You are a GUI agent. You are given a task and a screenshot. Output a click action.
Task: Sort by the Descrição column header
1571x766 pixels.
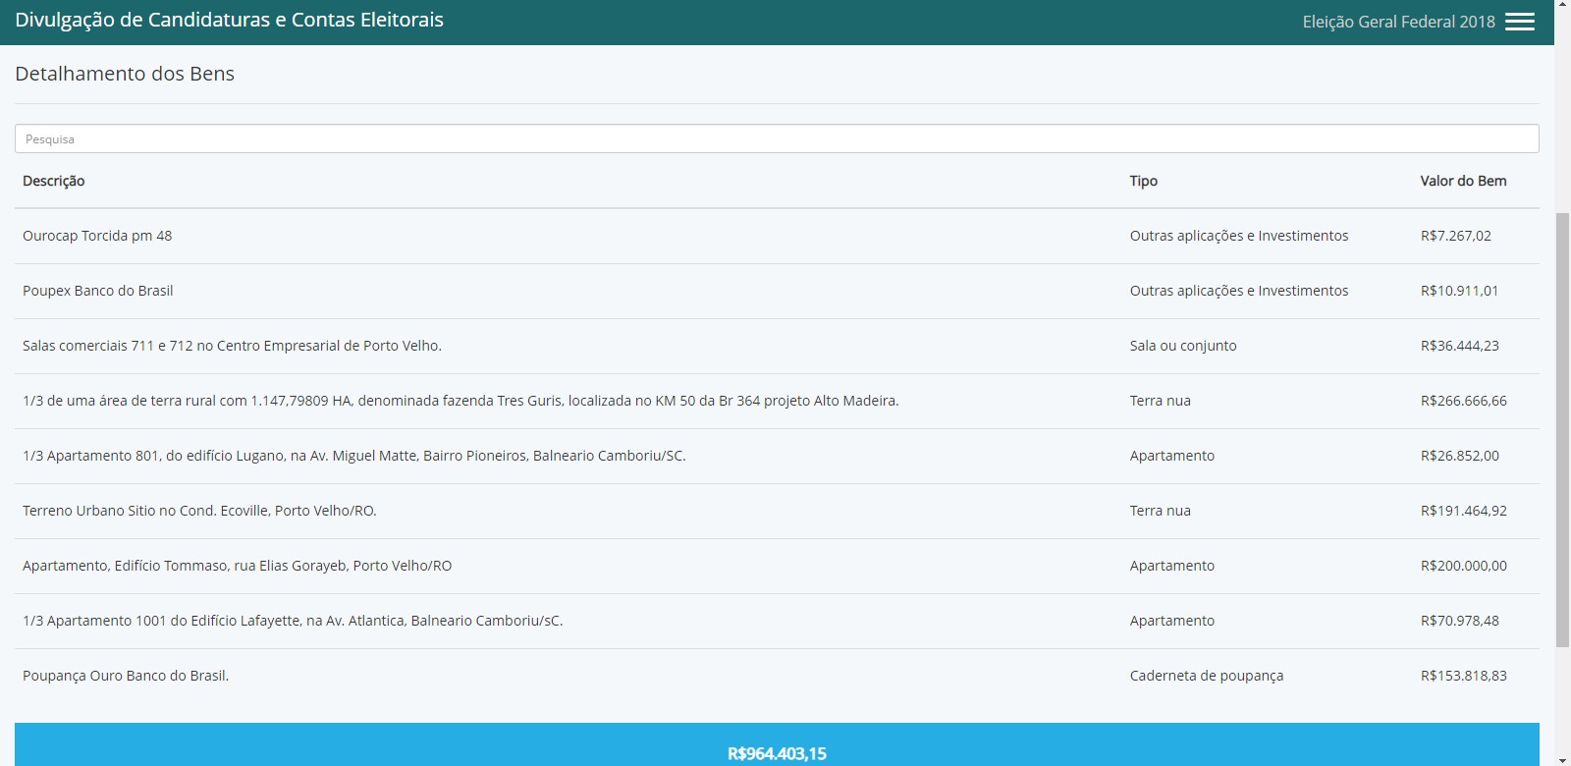point(54,181)
